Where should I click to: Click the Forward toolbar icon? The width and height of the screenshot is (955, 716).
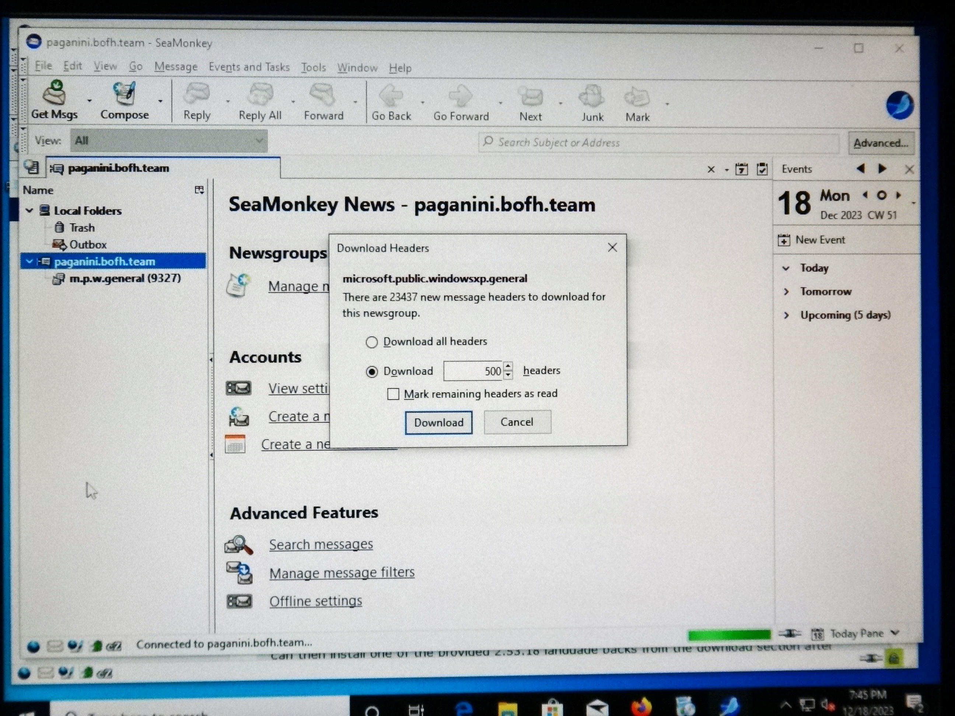pos(323,95)
